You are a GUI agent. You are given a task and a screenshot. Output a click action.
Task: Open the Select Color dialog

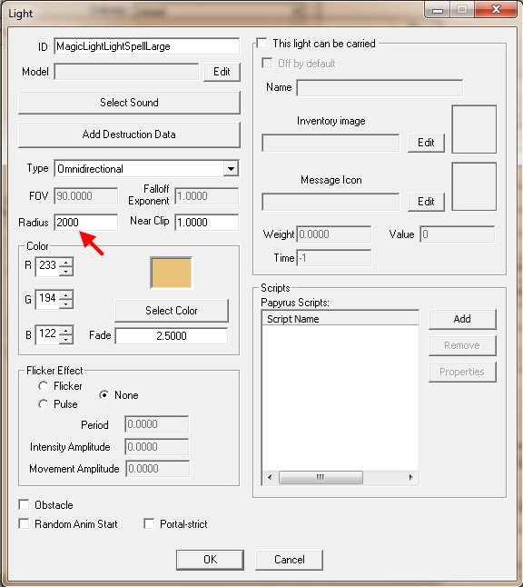172,311
